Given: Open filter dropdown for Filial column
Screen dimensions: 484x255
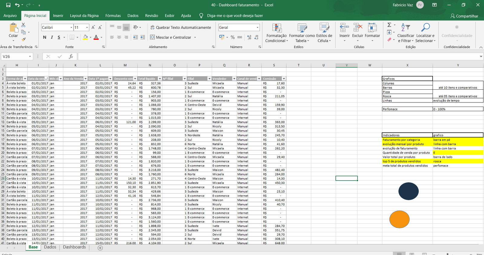Looking at the screenshot, I should 209,79.
